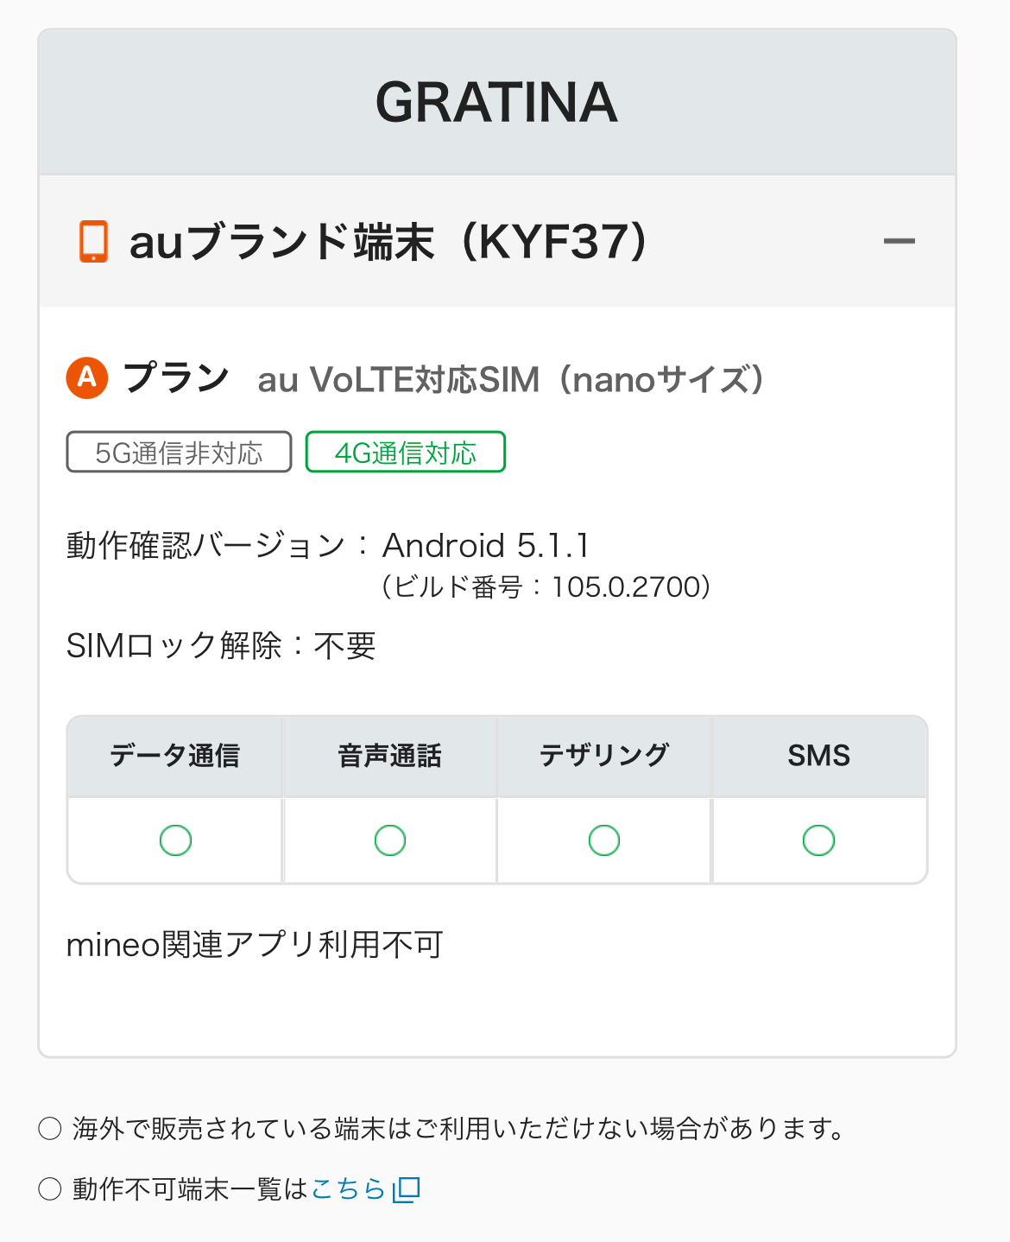Click the orange phone icon
Screen dimensions: 1010x1242
[x=93, y=241]
